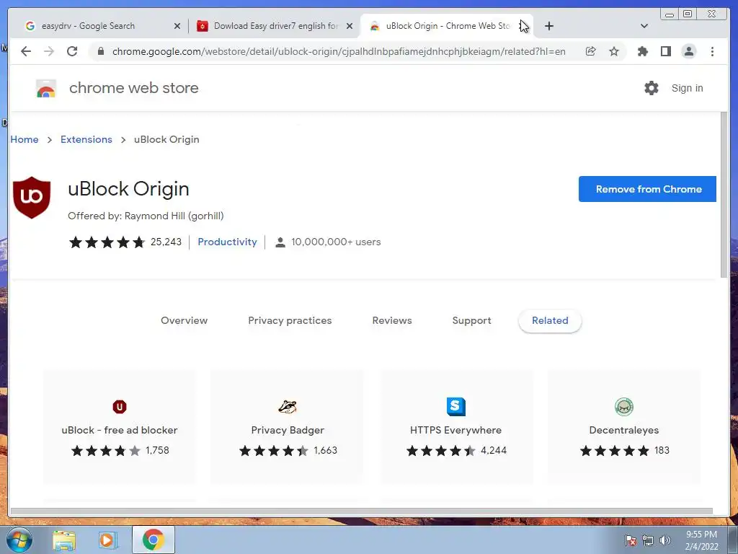
Task: Open the Support tab
Action: [471, 320]
